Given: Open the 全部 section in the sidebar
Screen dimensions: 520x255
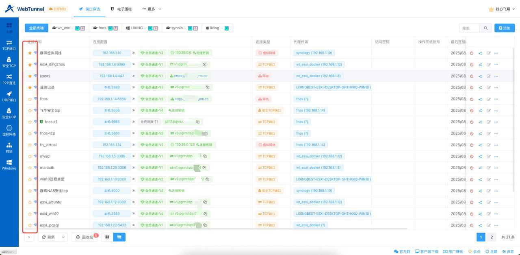Looking at the screenshot, I should point(9,28).
